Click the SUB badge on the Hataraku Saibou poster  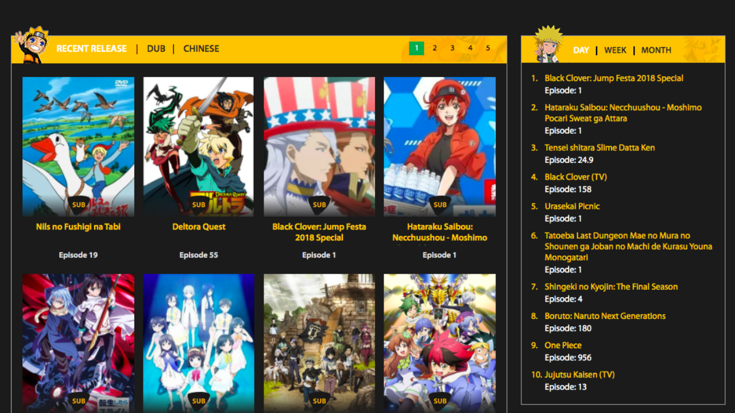[440, 205]
